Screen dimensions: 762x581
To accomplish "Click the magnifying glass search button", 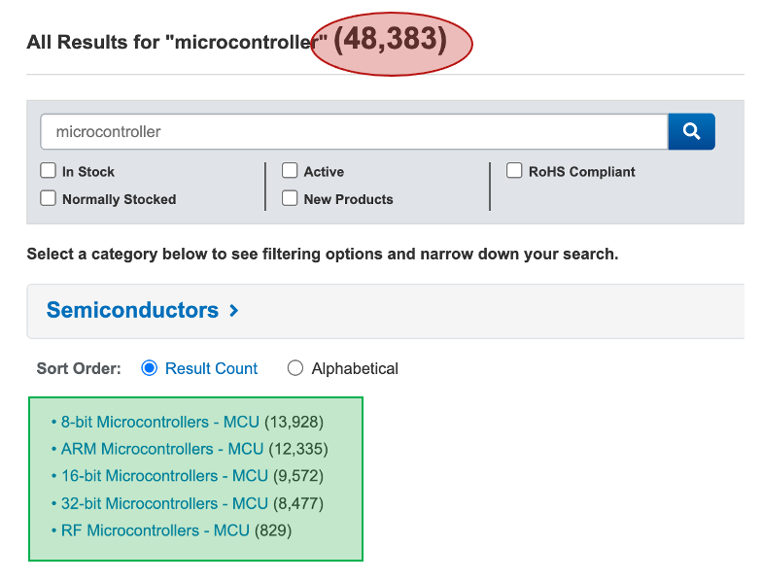I will click(691, 131).
